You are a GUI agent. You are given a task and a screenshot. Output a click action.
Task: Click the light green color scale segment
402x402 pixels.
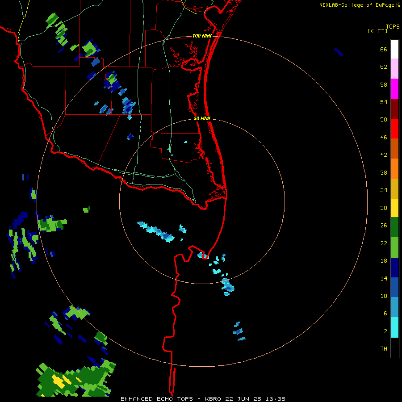coord(394,247)
